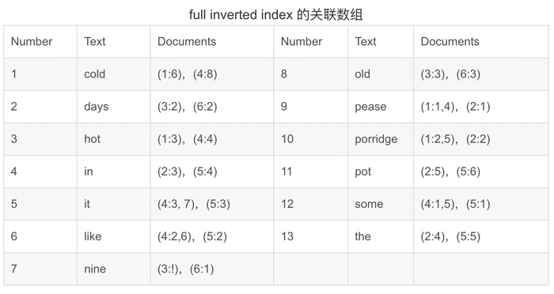Click the 'like' text cell
The width and height of the screenshot is (554, 294).
[x=113, y=236]
